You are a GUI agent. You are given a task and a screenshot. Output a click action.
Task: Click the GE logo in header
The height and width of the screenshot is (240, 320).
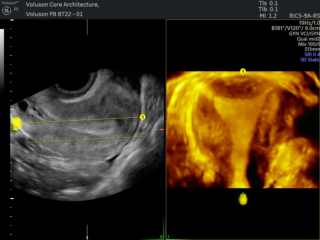pyautogui.click(x=7, y=11)
